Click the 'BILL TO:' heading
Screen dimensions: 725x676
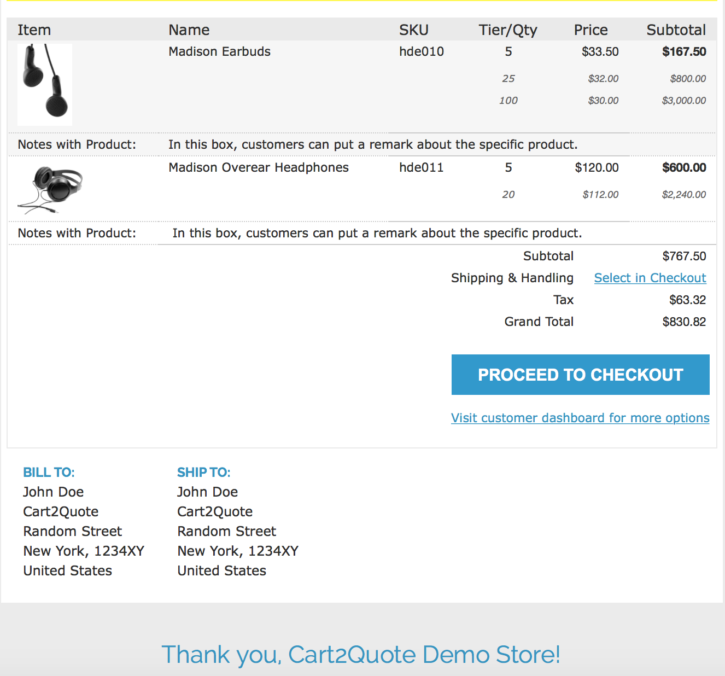(49, 473)
